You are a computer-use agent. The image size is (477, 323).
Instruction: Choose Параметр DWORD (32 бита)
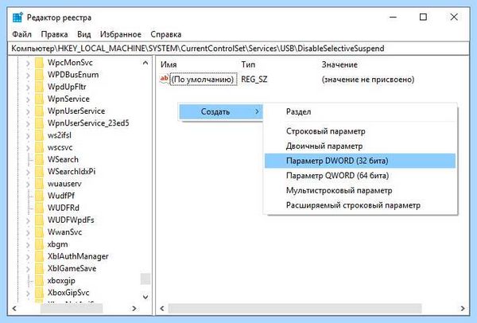[360, 161]
